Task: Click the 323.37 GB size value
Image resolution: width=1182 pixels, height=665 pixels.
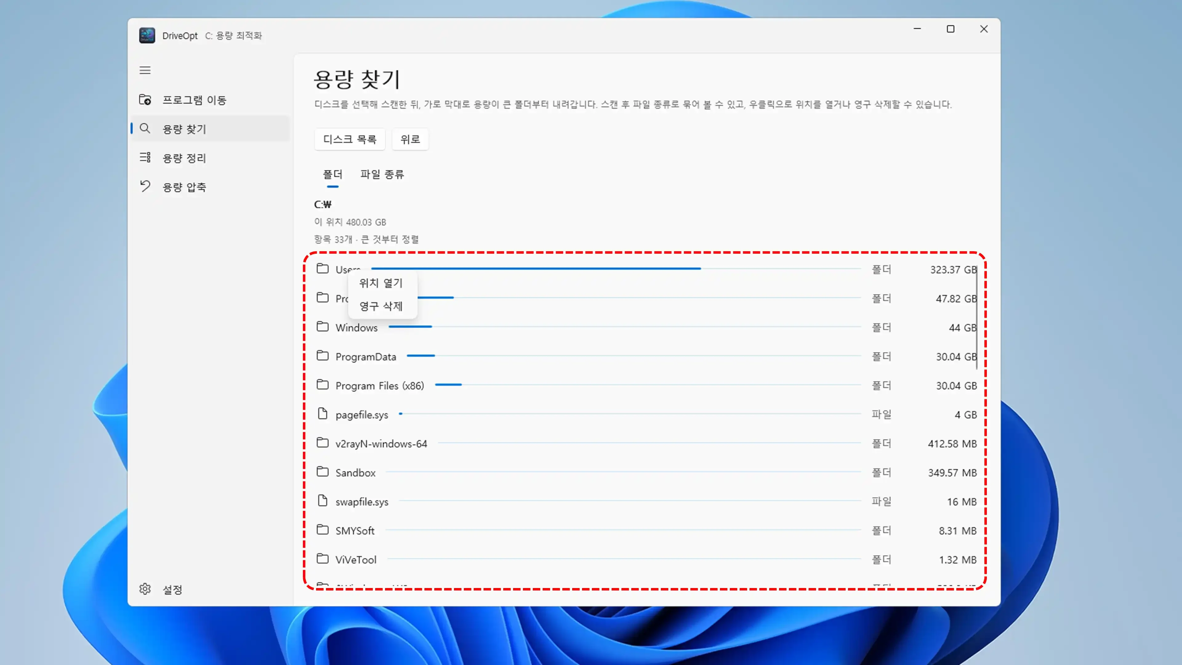Action: (x=953, y=269)
